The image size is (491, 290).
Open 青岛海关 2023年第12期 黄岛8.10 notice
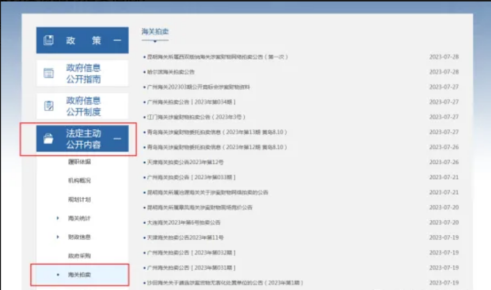(217, 147)
